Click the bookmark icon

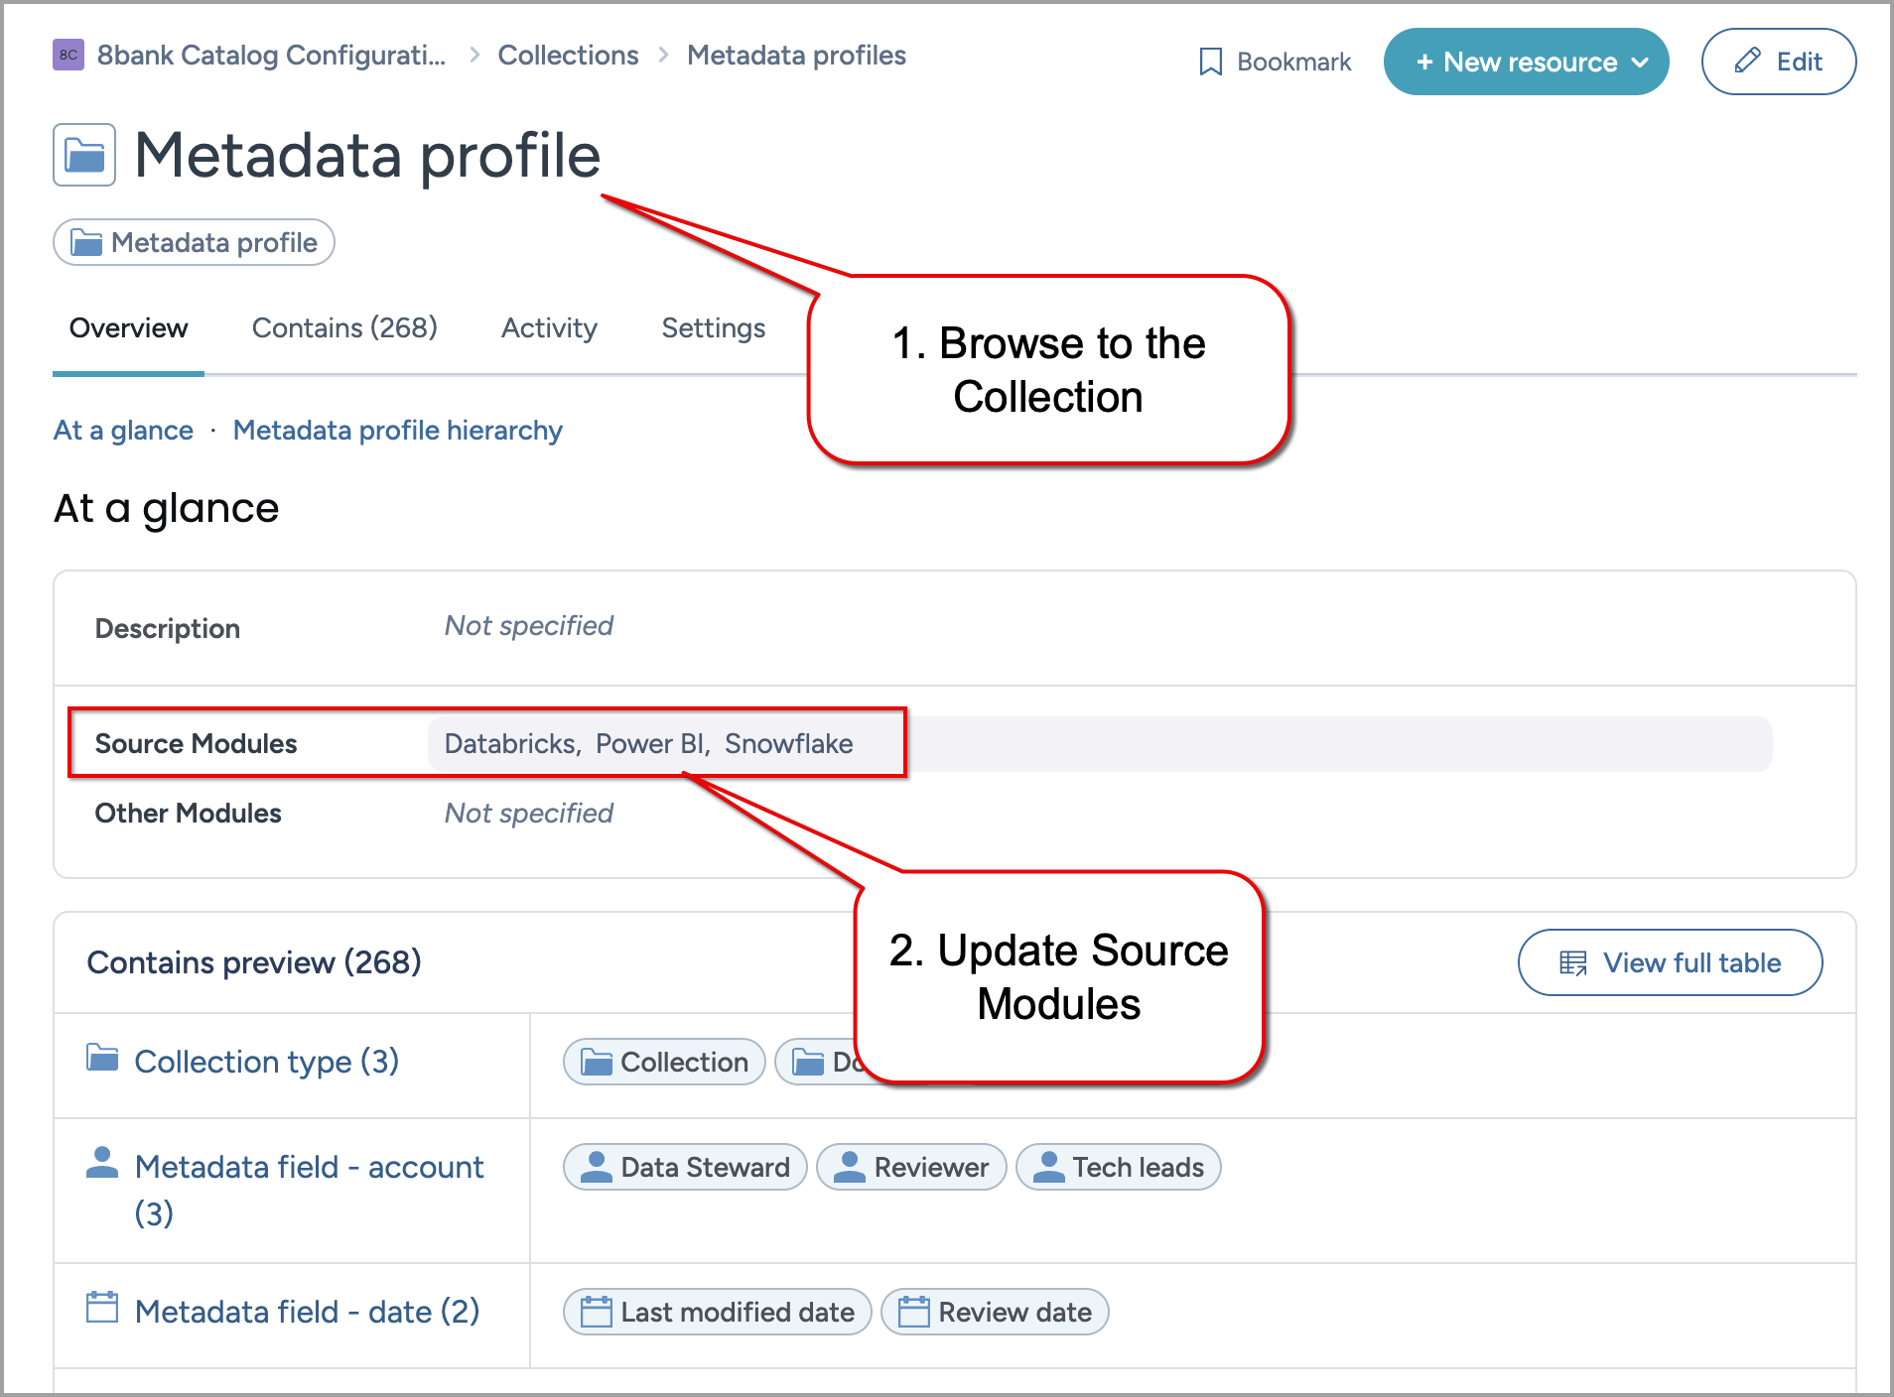[x=1210, y=63]
